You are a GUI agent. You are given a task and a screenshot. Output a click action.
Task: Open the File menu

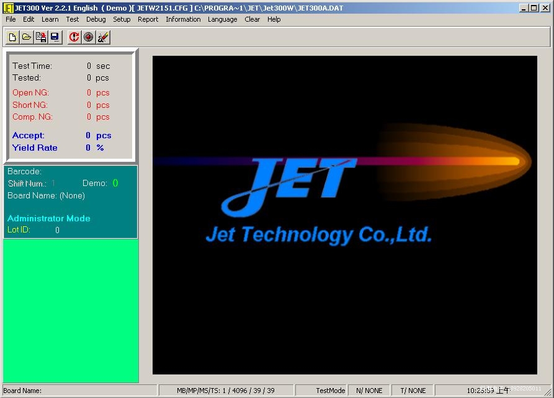click(11, 19)
